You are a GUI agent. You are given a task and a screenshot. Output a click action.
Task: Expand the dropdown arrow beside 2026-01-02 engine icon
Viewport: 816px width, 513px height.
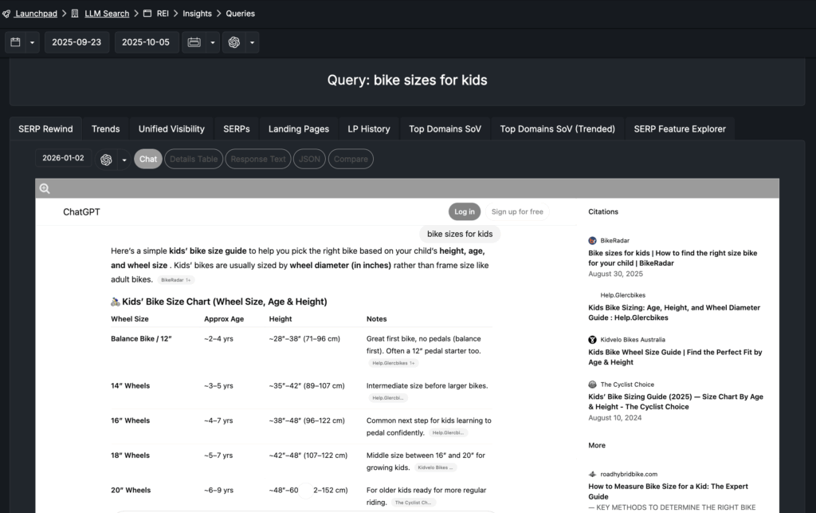point(124,160)
